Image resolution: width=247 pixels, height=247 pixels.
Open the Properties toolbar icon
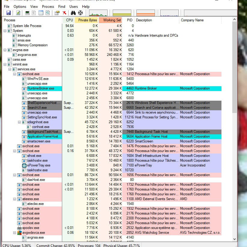[x=57, y=13]
